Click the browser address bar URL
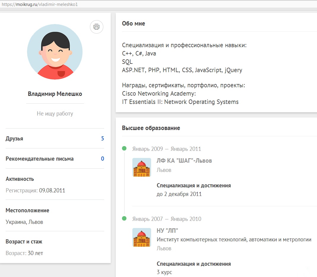 [40, 4]
